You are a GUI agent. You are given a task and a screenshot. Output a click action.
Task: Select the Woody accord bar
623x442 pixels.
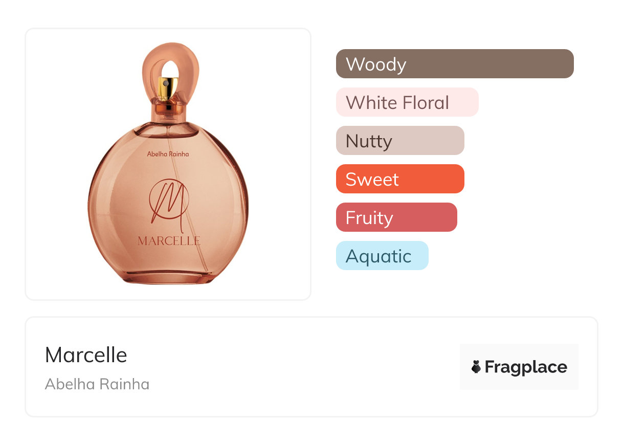(x=455, y=64)
